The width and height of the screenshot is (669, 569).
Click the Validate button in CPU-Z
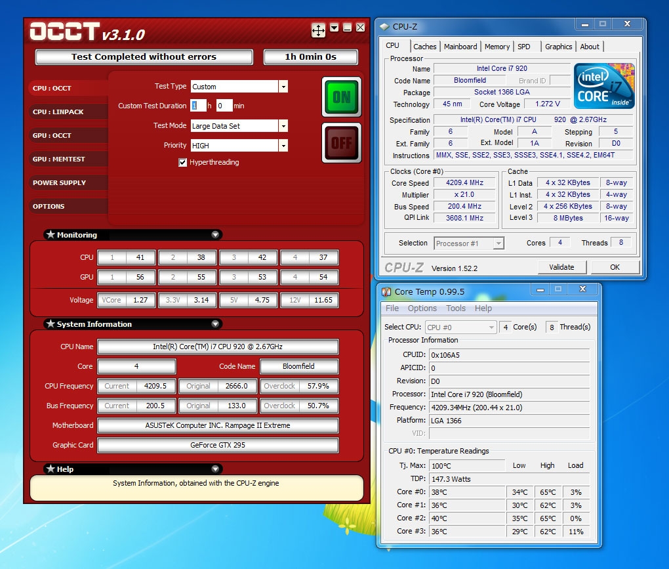click(x=561, y=267)
